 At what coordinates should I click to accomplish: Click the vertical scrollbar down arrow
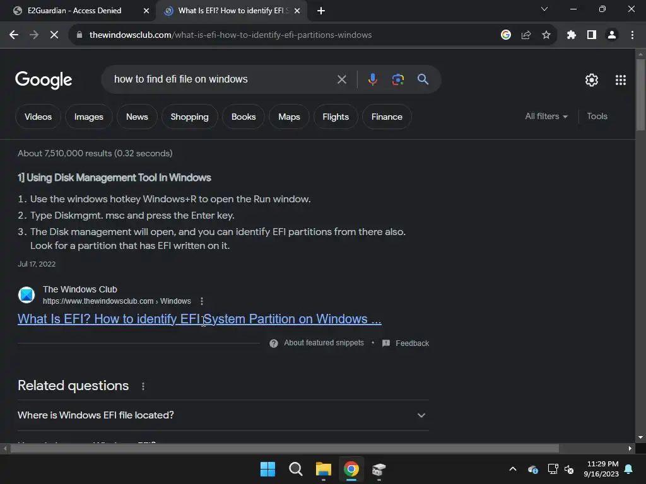pyautogui.click(x=640, y=437)
